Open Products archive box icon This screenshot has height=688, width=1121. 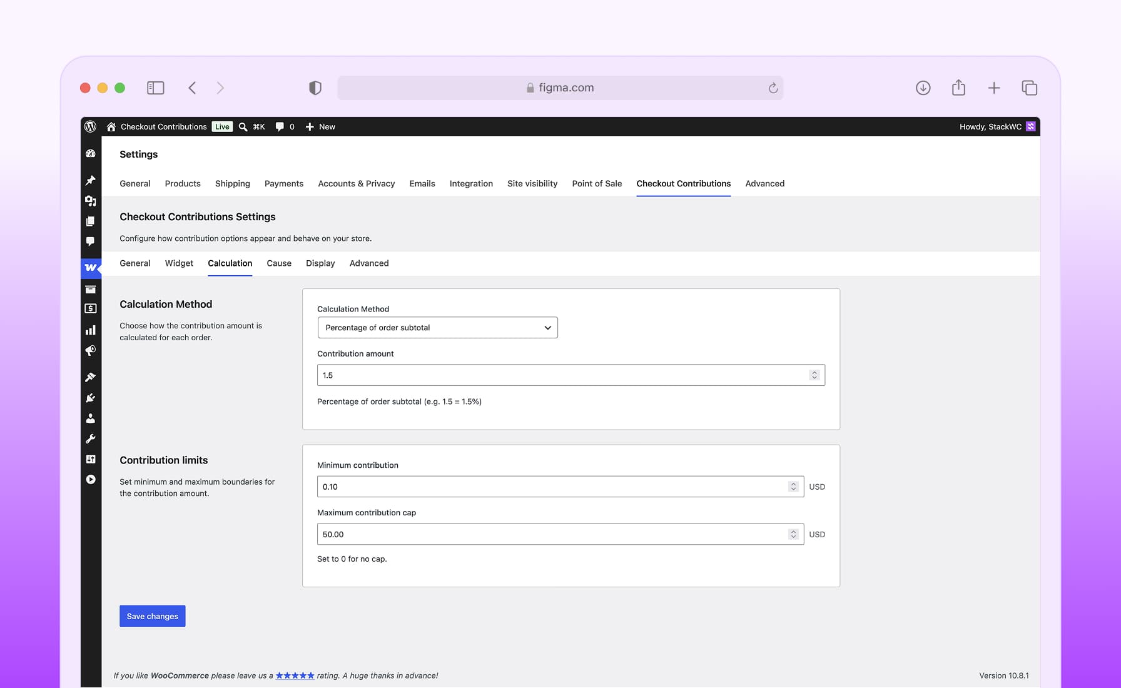(x=91, y=290)
